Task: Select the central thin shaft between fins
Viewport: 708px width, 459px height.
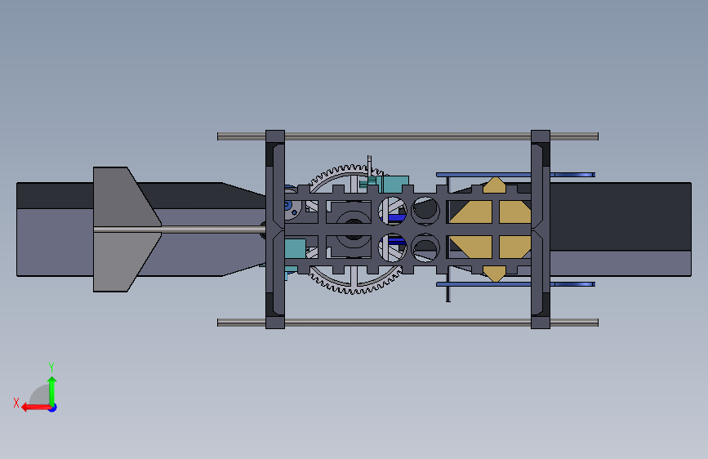Action: 180,229
